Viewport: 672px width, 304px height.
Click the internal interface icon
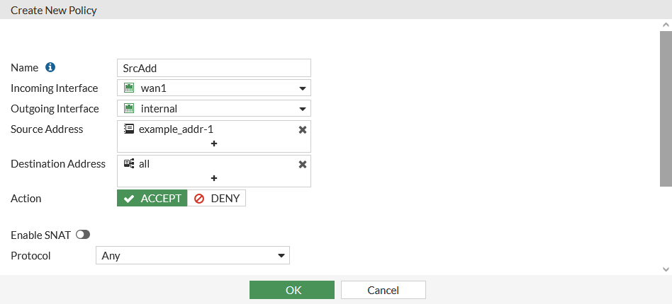[x=129, y=108]
